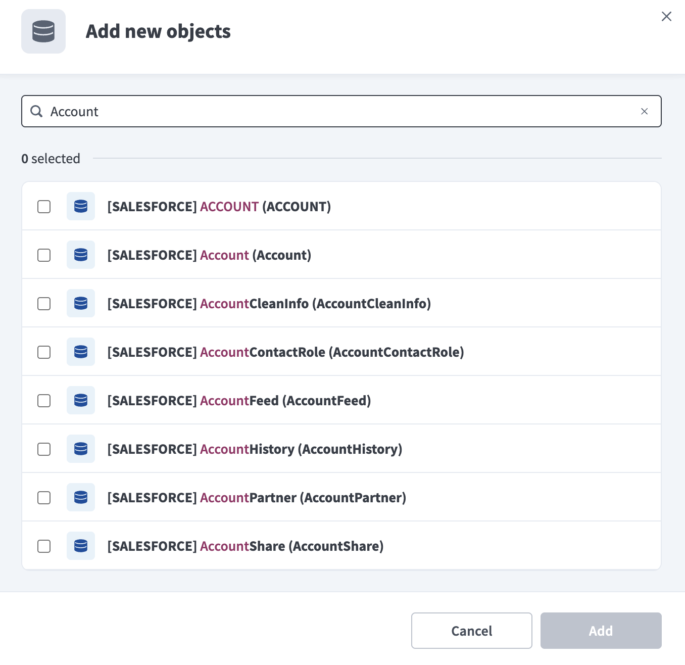Tick the AccountPartner checkbox
Viewport: 685px width, 665px height.
click(44, 498)
